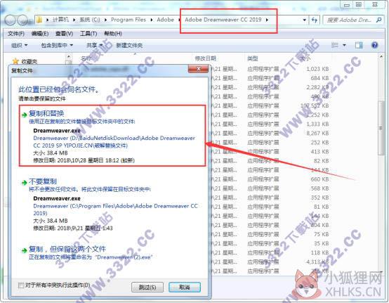The image size is (389, 303).
Task: Choose the 不要复制 option
Action: tap(112, 204)
